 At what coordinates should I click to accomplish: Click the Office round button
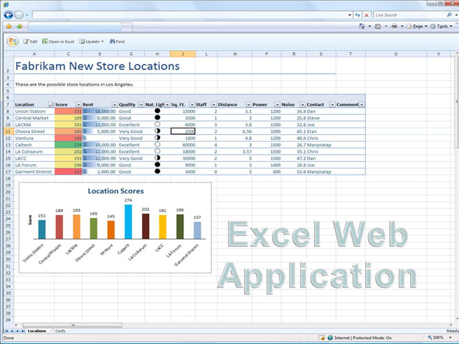tap(12, 42)
